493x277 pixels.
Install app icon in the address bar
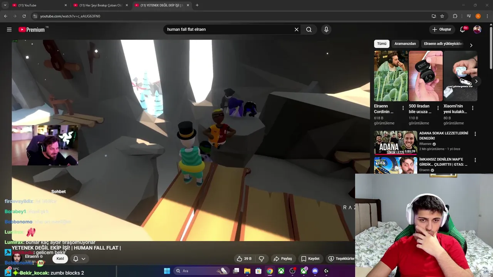click(434, 16)
